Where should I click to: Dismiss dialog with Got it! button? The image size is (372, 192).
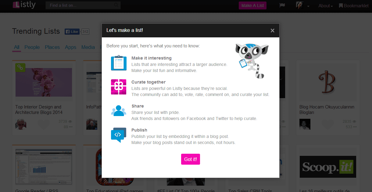click(191, 159)
